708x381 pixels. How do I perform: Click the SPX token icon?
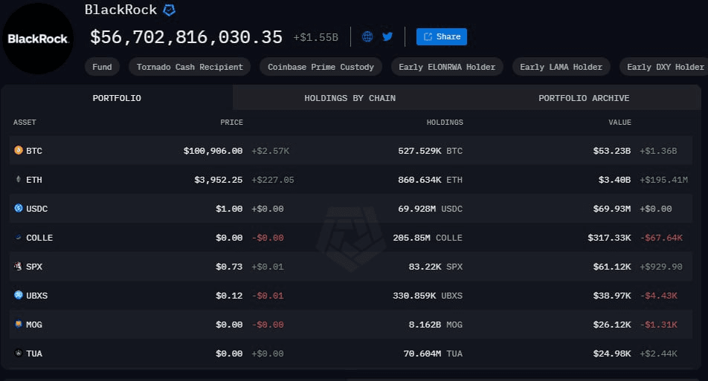(x=19, y=267)
